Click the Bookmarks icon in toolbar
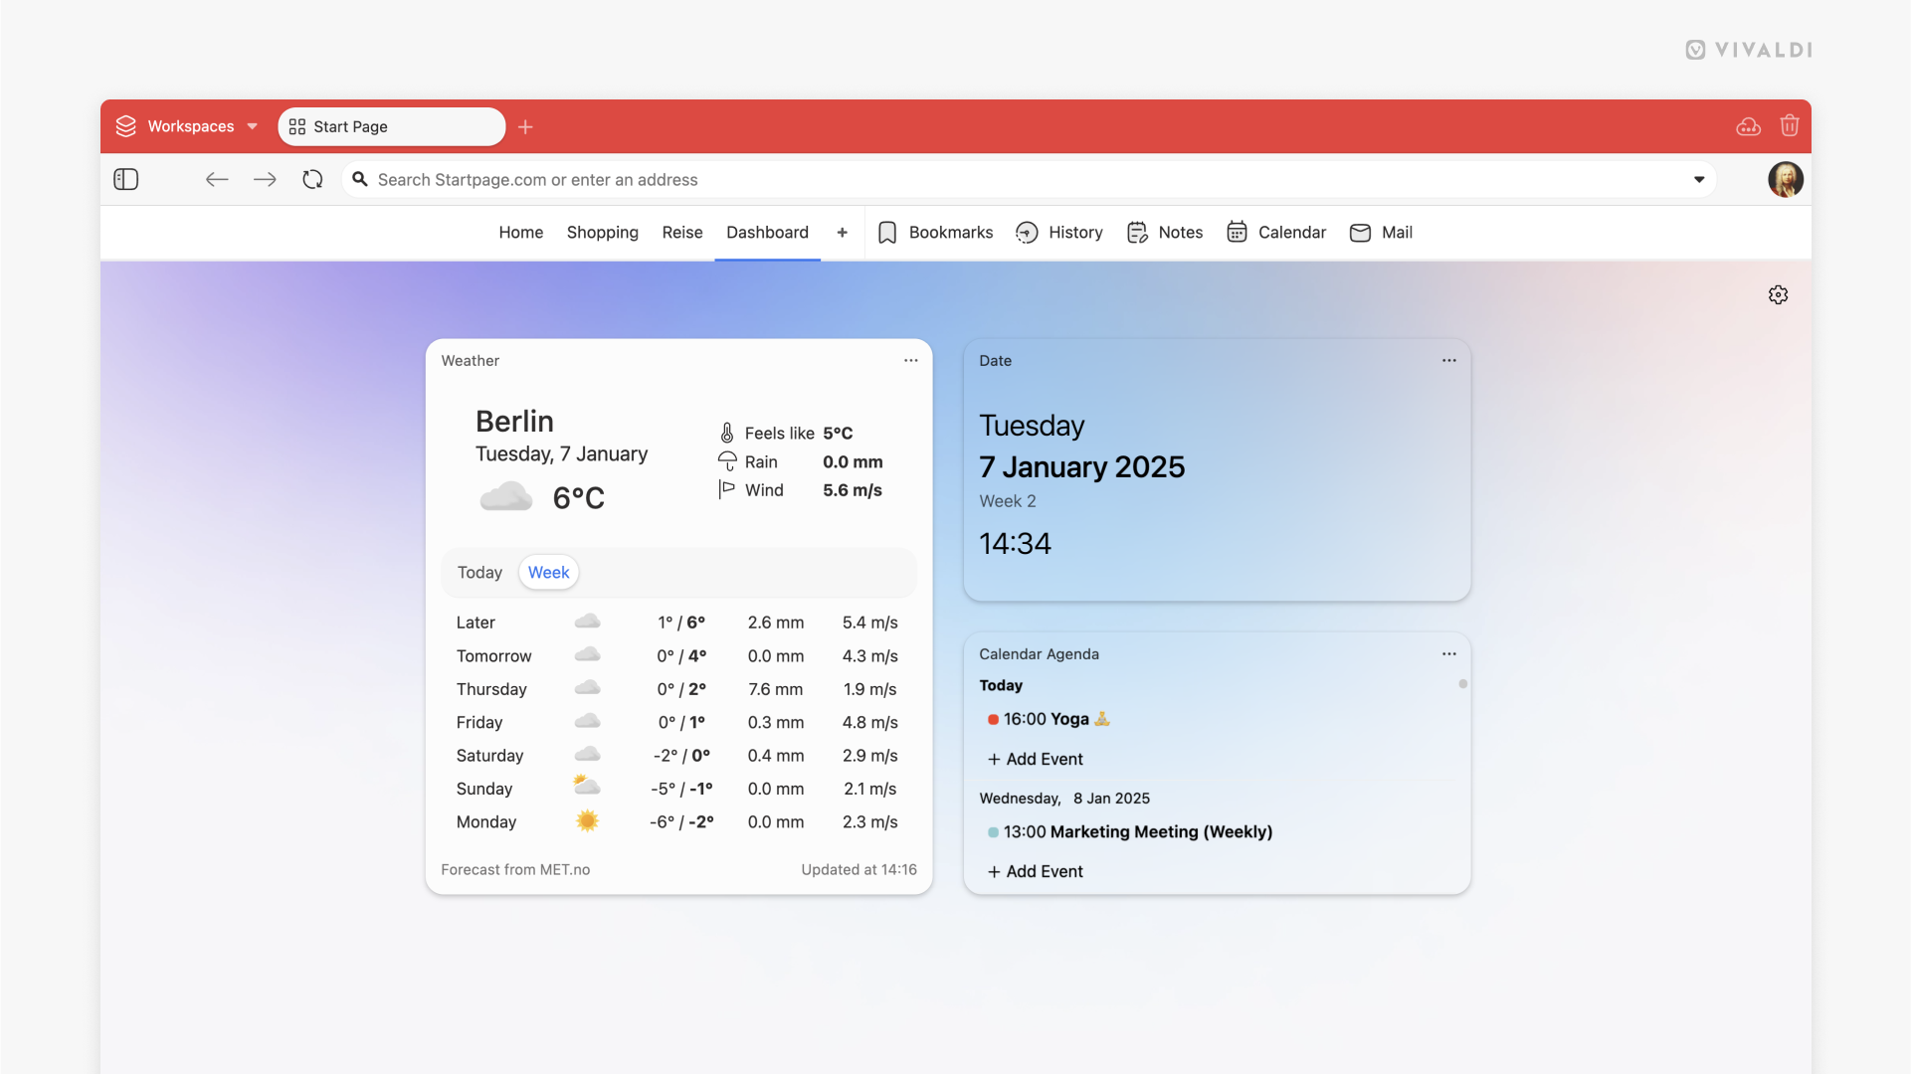This screenshot has height=1074, width=1911. 888,234
